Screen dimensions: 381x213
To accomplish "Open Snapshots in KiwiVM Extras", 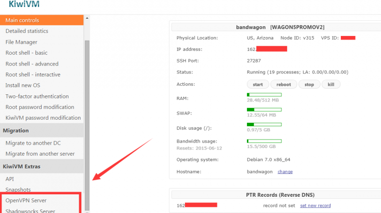I will click(x=18, y=190).
